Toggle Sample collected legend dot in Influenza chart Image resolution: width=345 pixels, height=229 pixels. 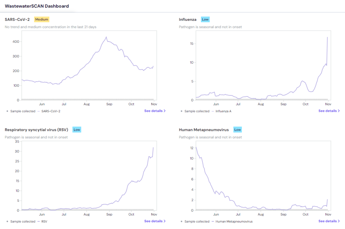[x=181, y=111]
